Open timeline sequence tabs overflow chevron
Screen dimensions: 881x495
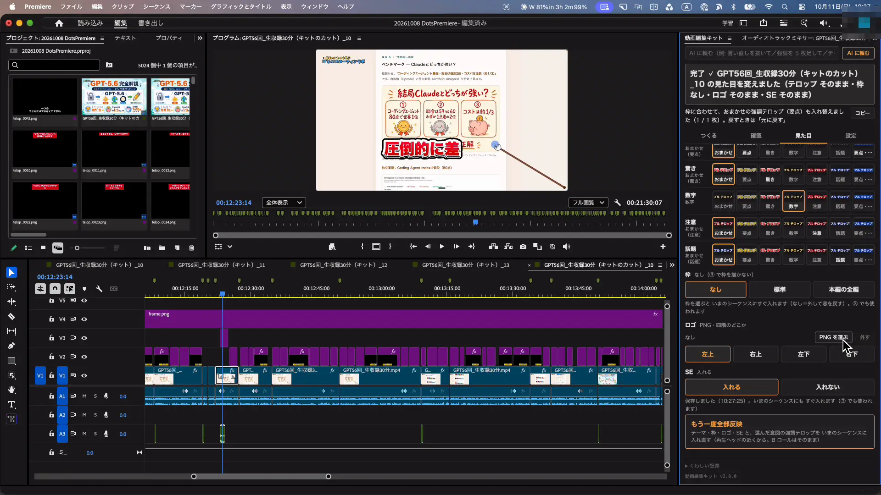[672, 265]
